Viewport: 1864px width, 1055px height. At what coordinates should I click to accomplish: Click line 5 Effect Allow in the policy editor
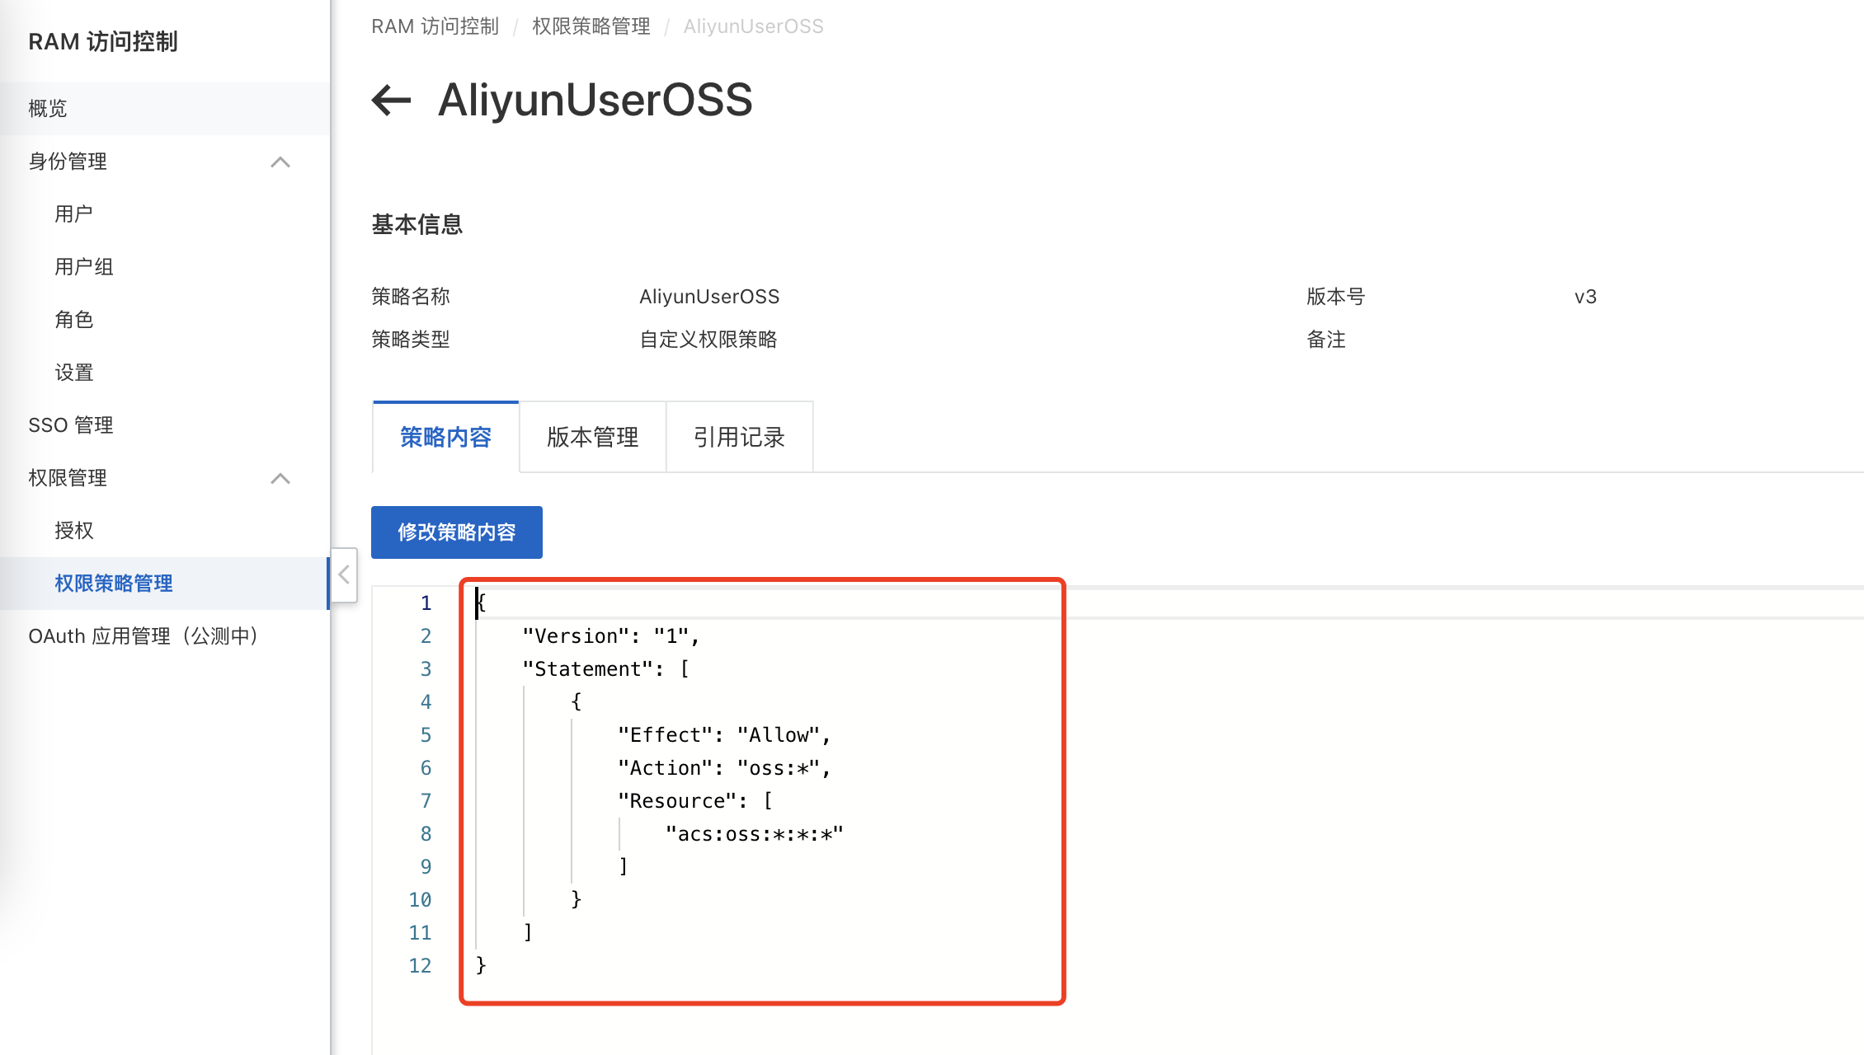724,734
